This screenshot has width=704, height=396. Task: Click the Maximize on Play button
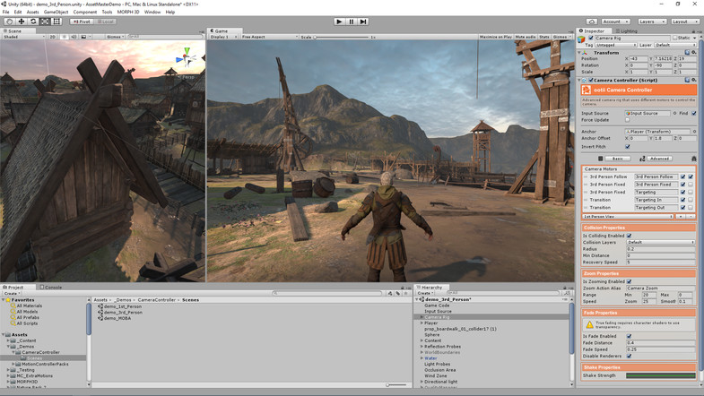point(496,37)
